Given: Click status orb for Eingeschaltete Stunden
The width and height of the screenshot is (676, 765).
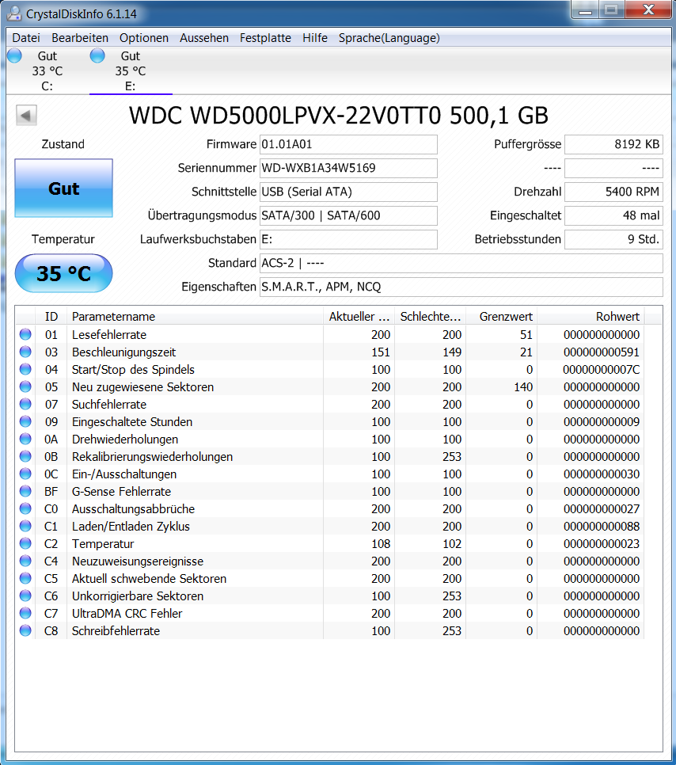Looking at the screenshot, I should click(25, 421).
